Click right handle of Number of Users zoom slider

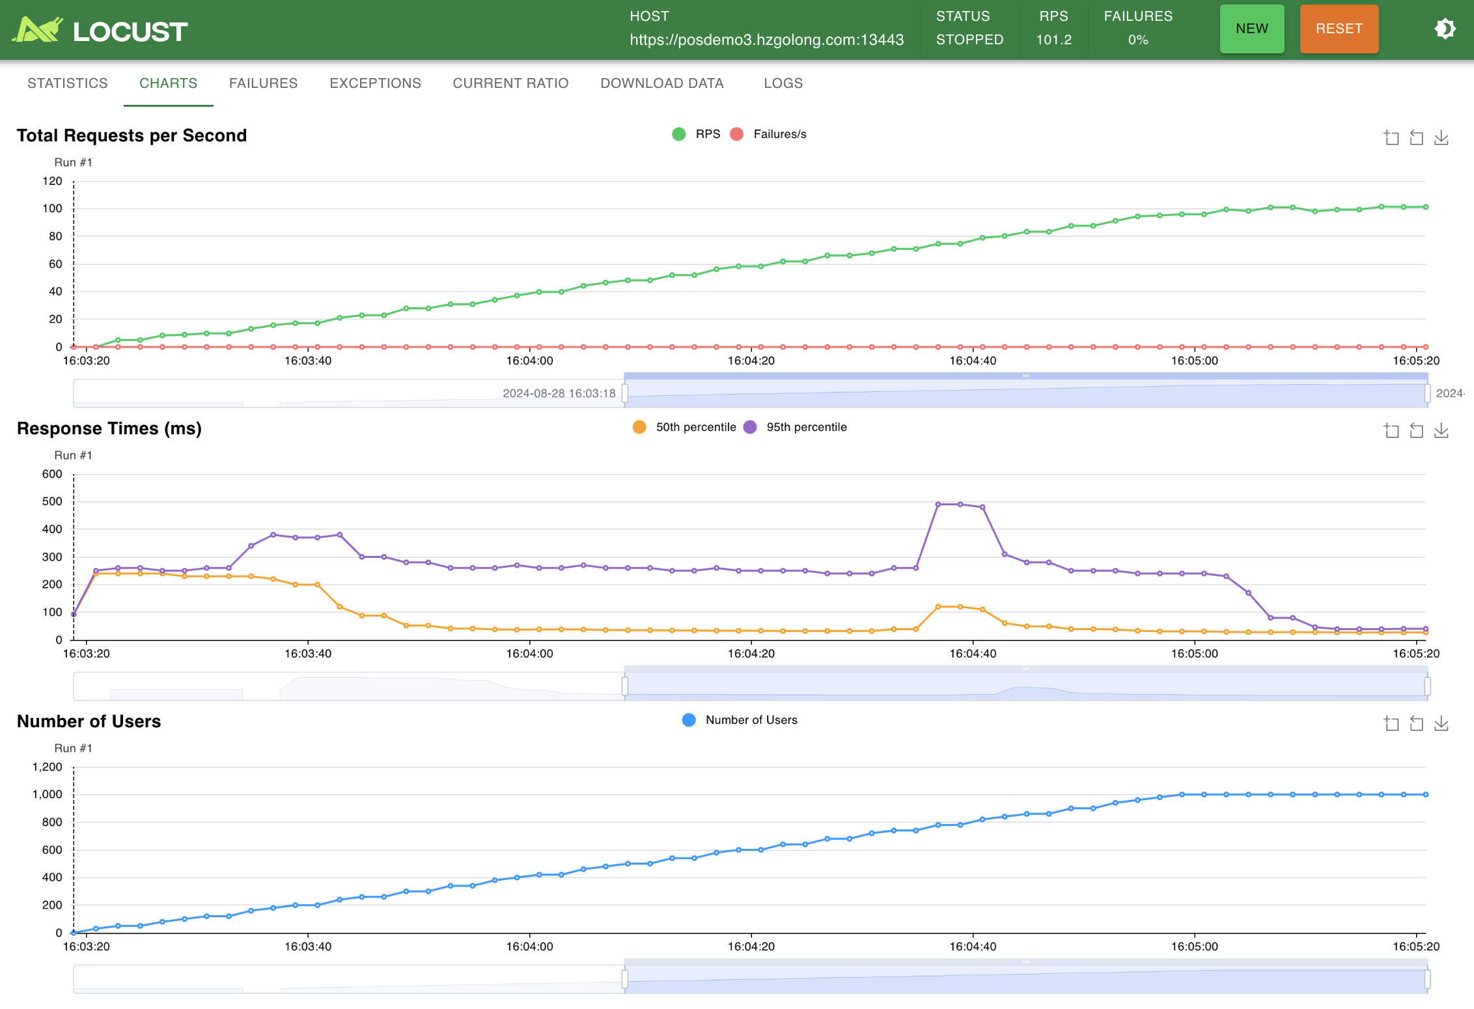1427,979
